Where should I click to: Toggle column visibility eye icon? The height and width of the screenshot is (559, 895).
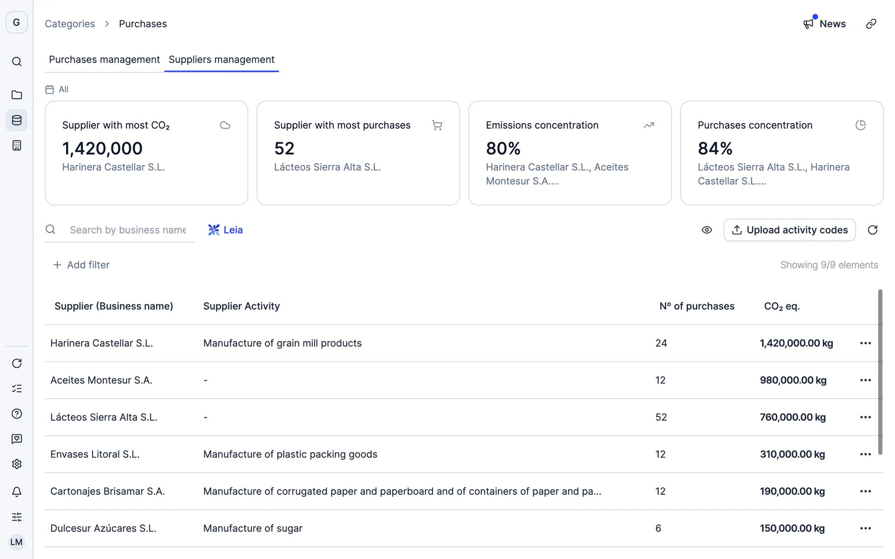point(707,230)
